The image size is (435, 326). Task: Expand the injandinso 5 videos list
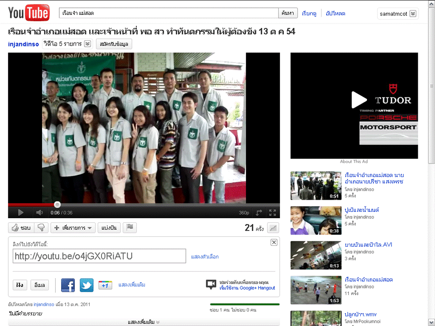pos(87,44)
